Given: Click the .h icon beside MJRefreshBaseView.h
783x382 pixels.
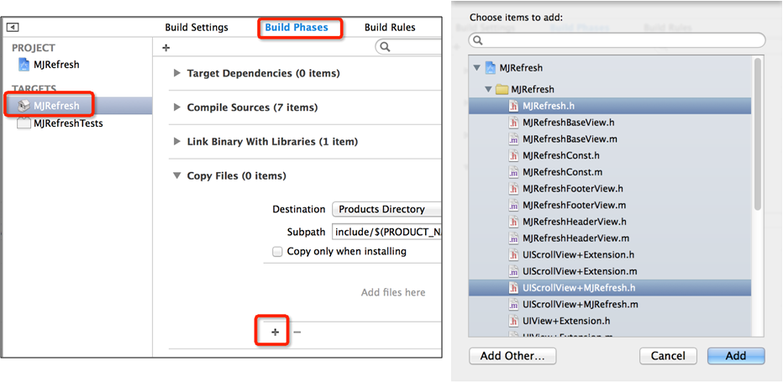Looking at the screenshot, I should click(512, 123).
